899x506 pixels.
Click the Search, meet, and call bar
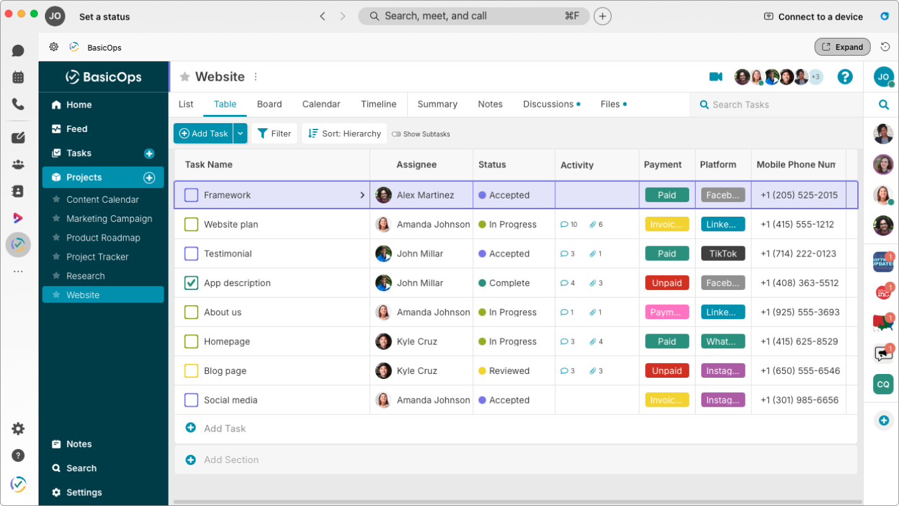point(474,16)
